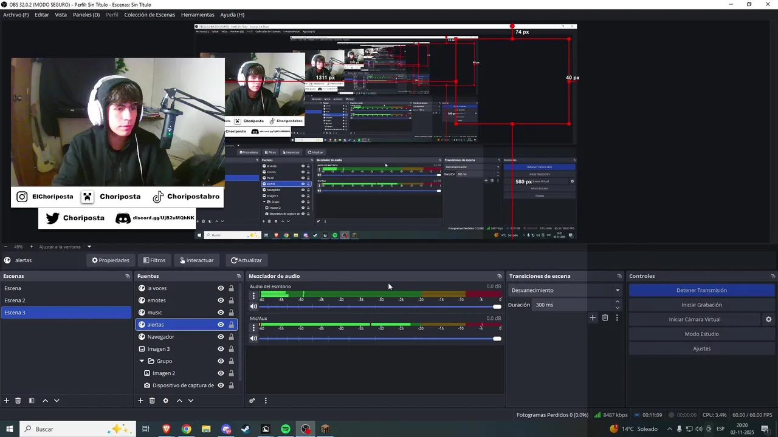The width and height of the screenshot is (778, 437).
Task: Mute the Audio del escritorio speaker icon
Action: 253,307
